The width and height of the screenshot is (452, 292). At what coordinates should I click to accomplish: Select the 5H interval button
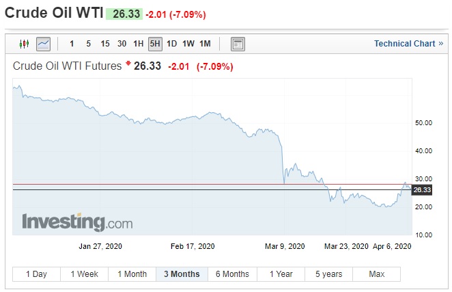pos(155,44)
